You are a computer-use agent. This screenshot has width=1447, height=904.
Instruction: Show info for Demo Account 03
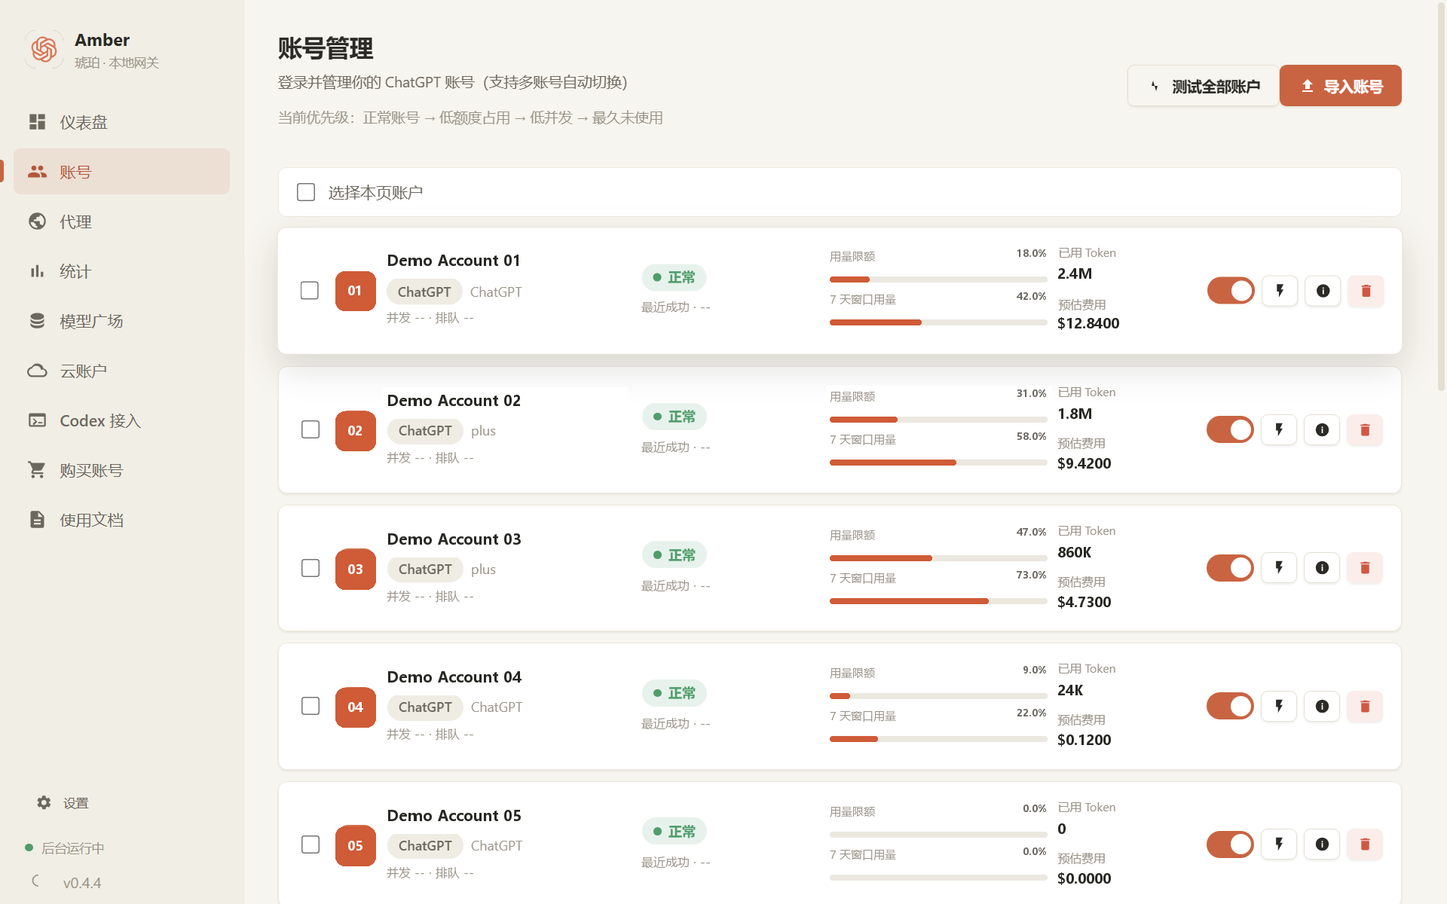(1322, 568)
